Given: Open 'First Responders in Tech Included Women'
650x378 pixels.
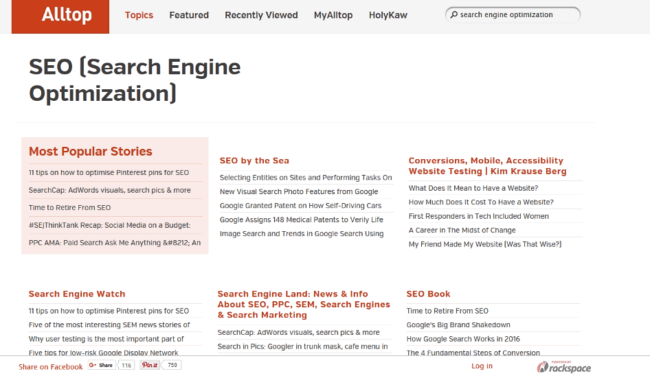Looking at the screenshot, I should (479, 217).
